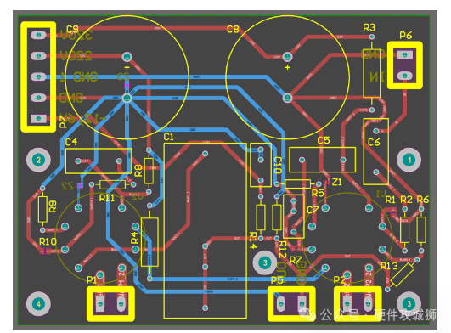
Task: Select resistor R3 body outline
Action: pyautogui.click(x=372, y=73)
